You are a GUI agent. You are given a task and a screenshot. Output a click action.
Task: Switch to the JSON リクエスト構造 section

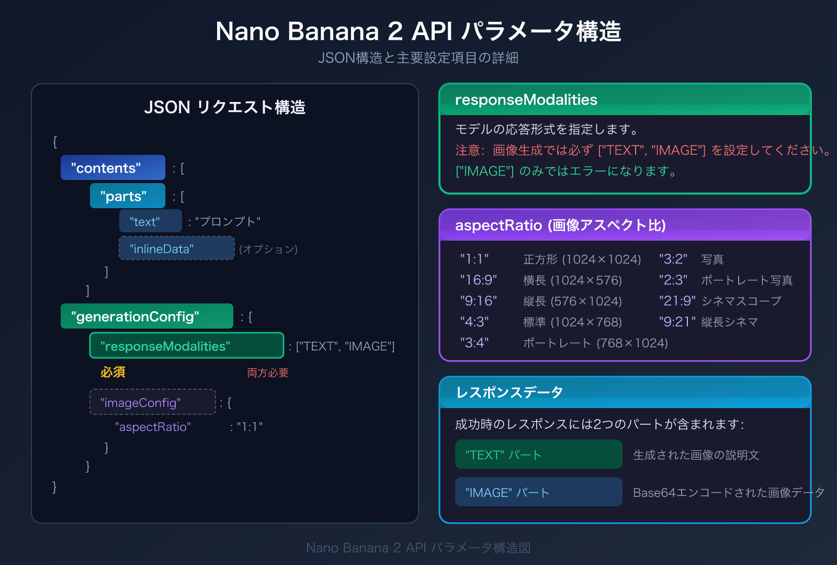pyautogui.click(x=226, y=108)
